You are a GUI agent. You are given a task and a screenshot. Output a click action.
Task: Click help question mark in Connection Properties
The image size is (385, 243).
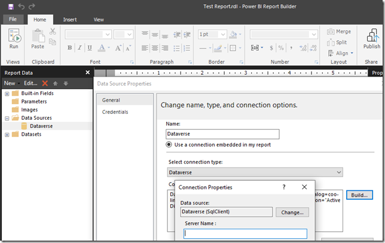point(284,187)
